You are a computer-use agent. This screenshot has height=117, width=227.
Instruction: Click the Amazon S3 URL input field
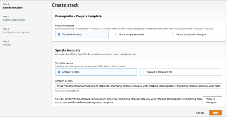pos(139,86)
